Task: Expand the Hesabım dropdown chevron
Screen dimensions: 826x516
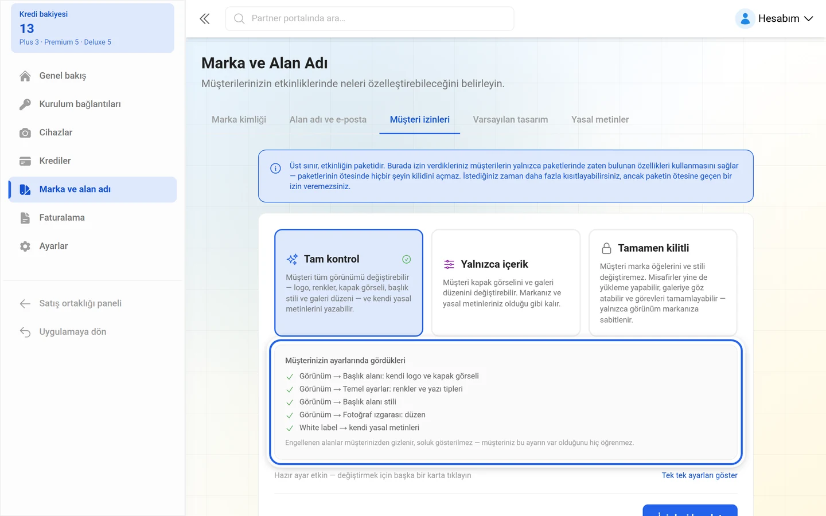Action: [809, 19]
